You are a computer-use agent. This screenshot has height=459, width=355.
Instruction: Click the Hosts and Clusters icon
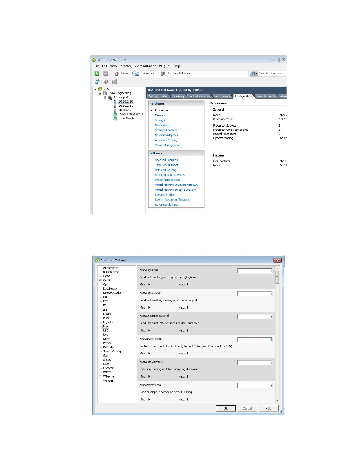[x=163, y=74]
